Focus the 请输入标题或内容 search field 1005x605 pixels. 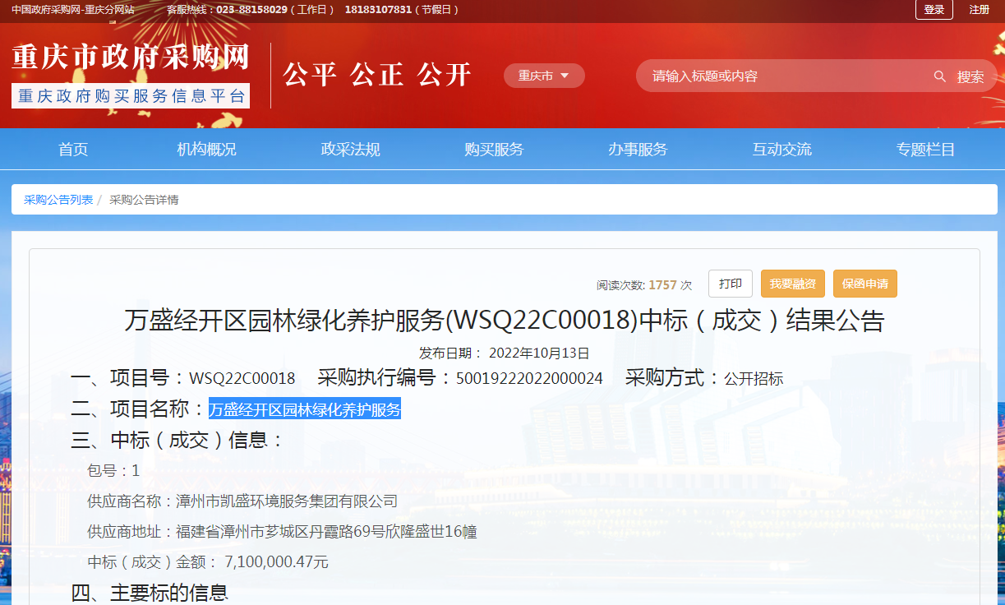[x=785, y=76]
